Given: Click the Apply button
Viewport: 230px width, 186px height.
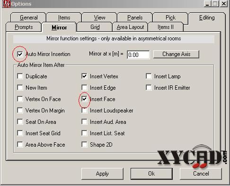Looking at the screenshot, I should tap(102, 174).
